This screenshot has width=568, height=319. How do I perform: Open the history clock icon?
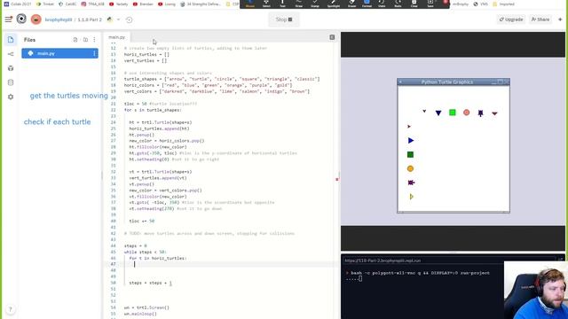tap(129, 19)
